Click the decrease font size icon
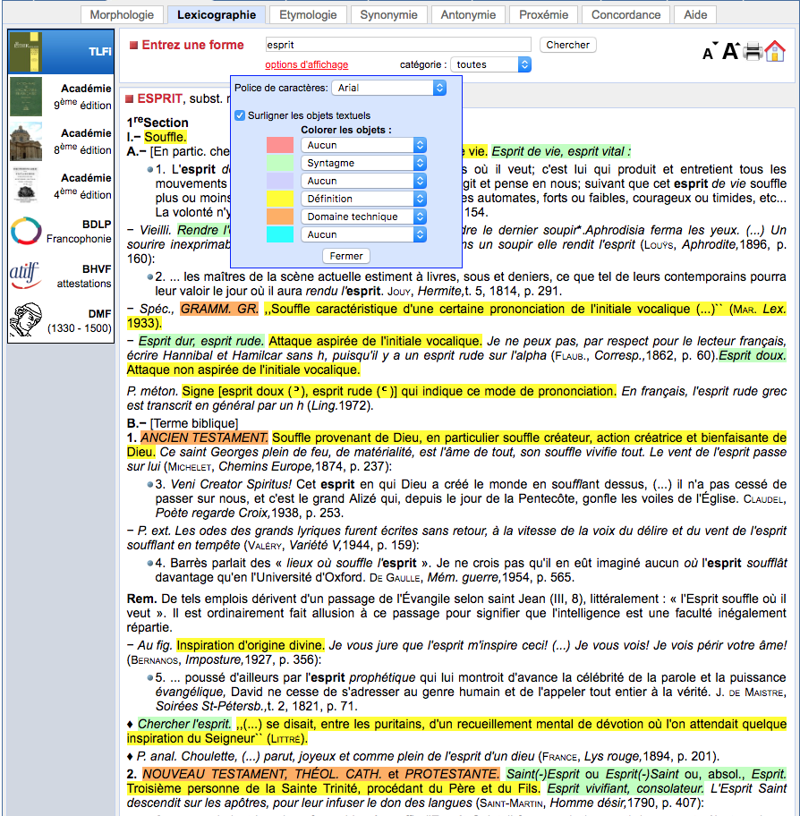Image resolution: width=800 pixels, height=816 pixels. click(x=710, y=52)
